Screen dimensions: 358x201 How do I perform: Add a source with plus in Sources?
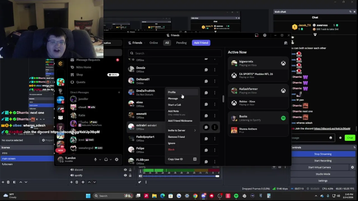[x=71, y=182]
